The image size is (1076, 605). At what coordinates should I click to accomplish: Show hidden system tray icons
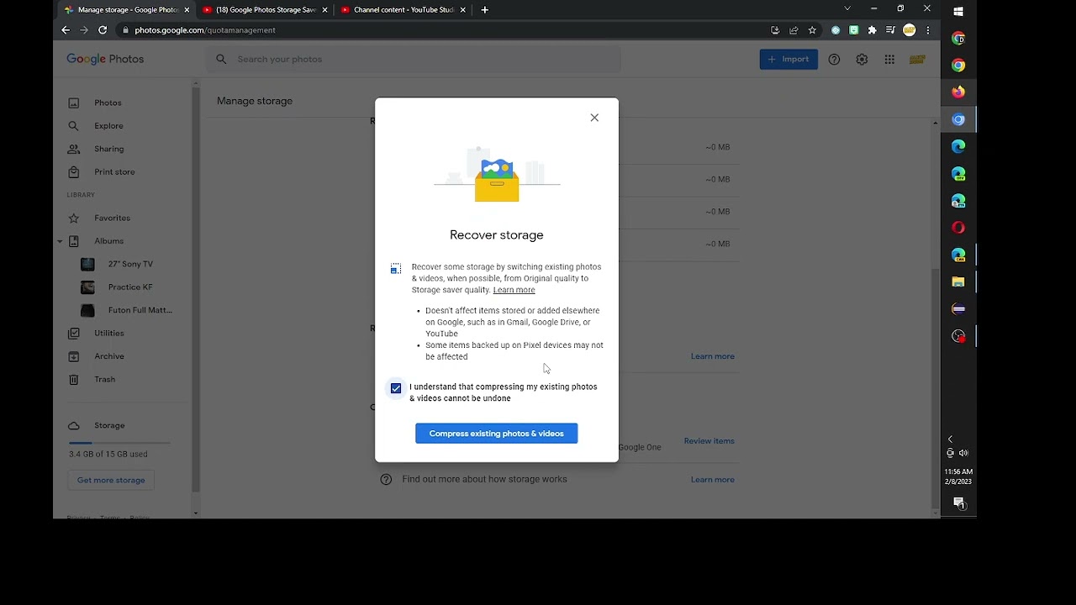[x=951, y=439]
